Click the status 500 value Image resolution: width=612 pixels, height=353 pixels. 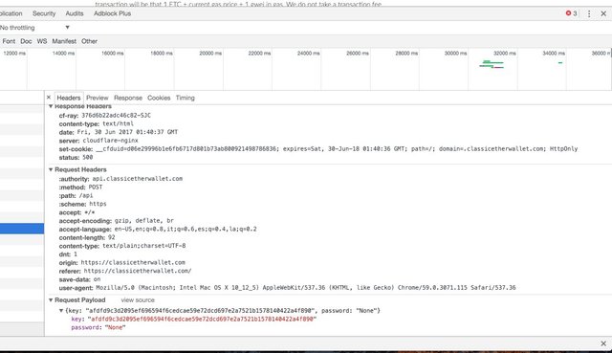click(x=87, y=157)
